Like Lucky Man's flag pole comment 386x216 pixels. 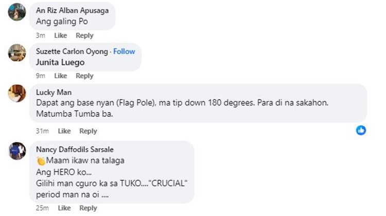[x=64, y=131]
